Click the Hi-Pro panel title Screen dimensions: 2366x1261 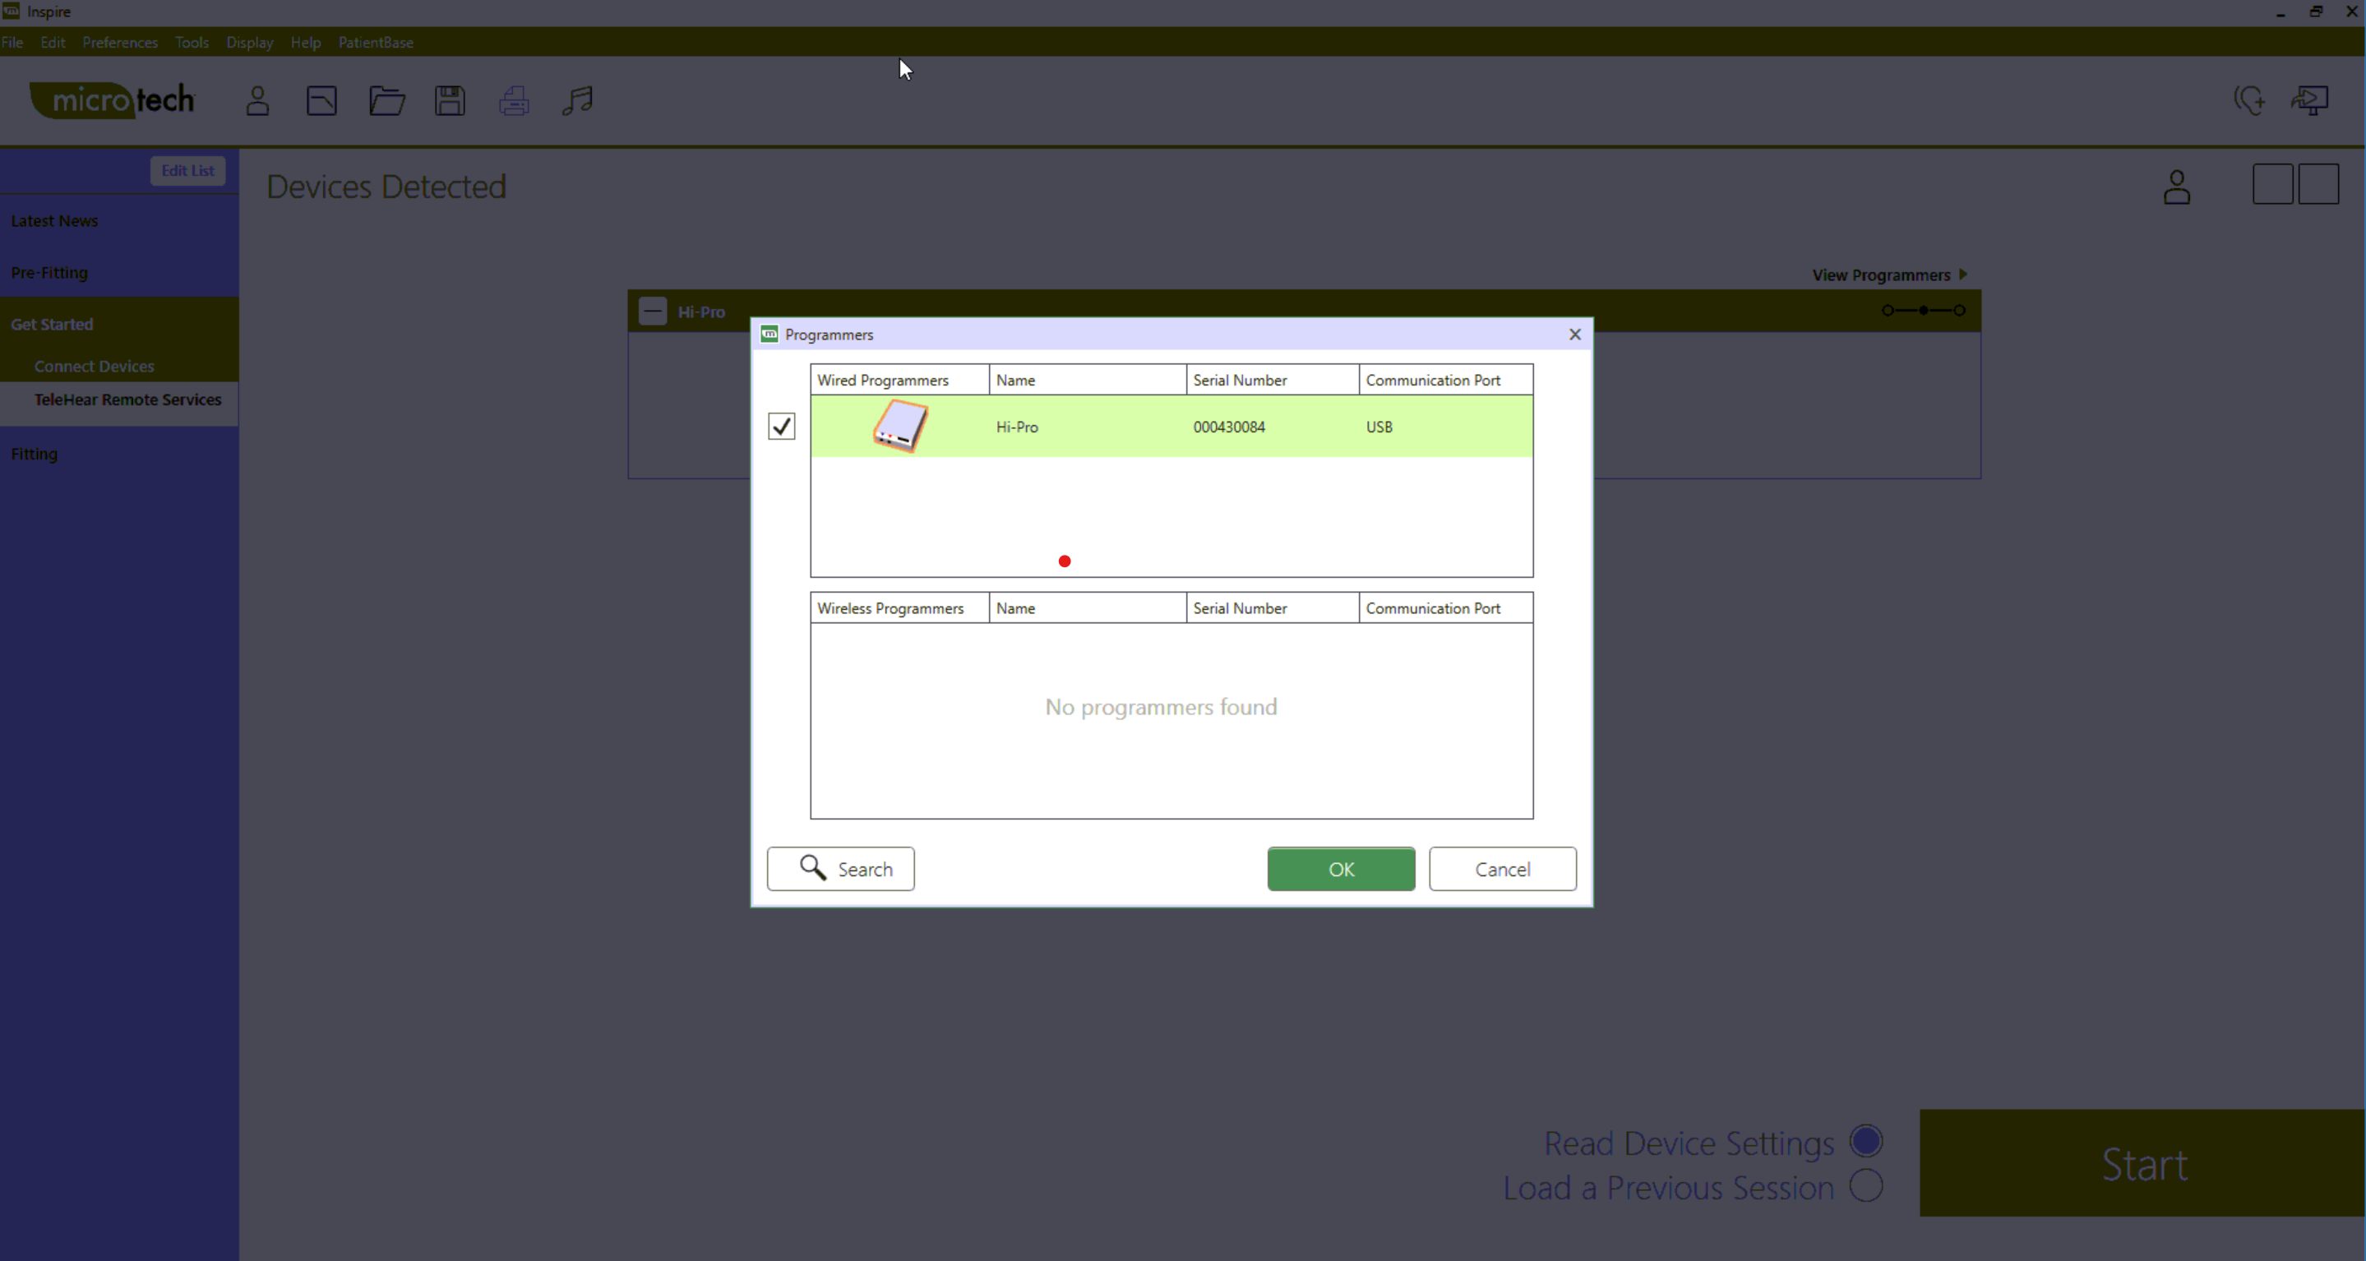[x=702, y=312]
